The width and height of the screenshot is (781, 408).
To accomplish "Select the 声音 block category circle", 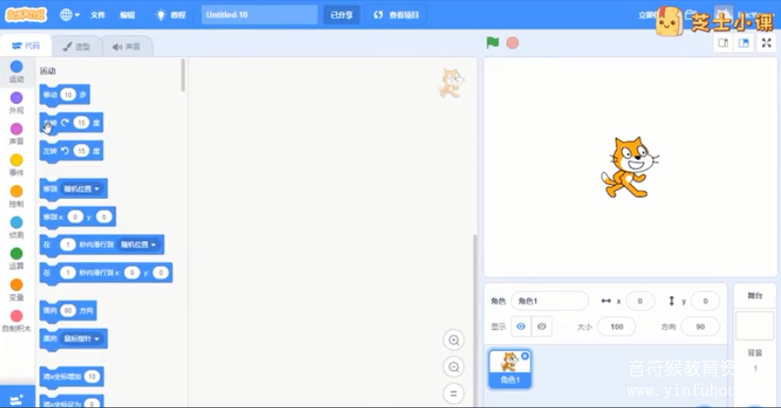I will click(17, 129).
